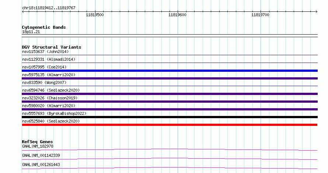The image size is (328, 173).
Task: Click the red bar under nsv6525840
Action: pos(170,125)
